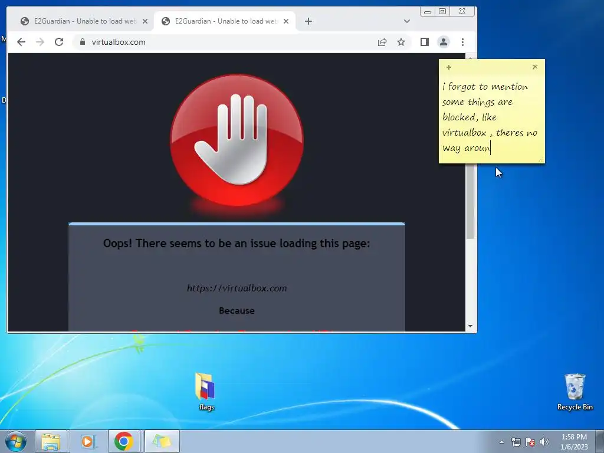Click the clock showing 1:58 PM
The image size is (604, 453).
coord(574,442)
